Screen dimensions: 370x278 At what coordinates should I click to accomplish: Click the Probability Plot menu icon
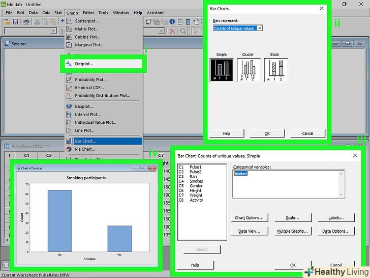point(69,79)
